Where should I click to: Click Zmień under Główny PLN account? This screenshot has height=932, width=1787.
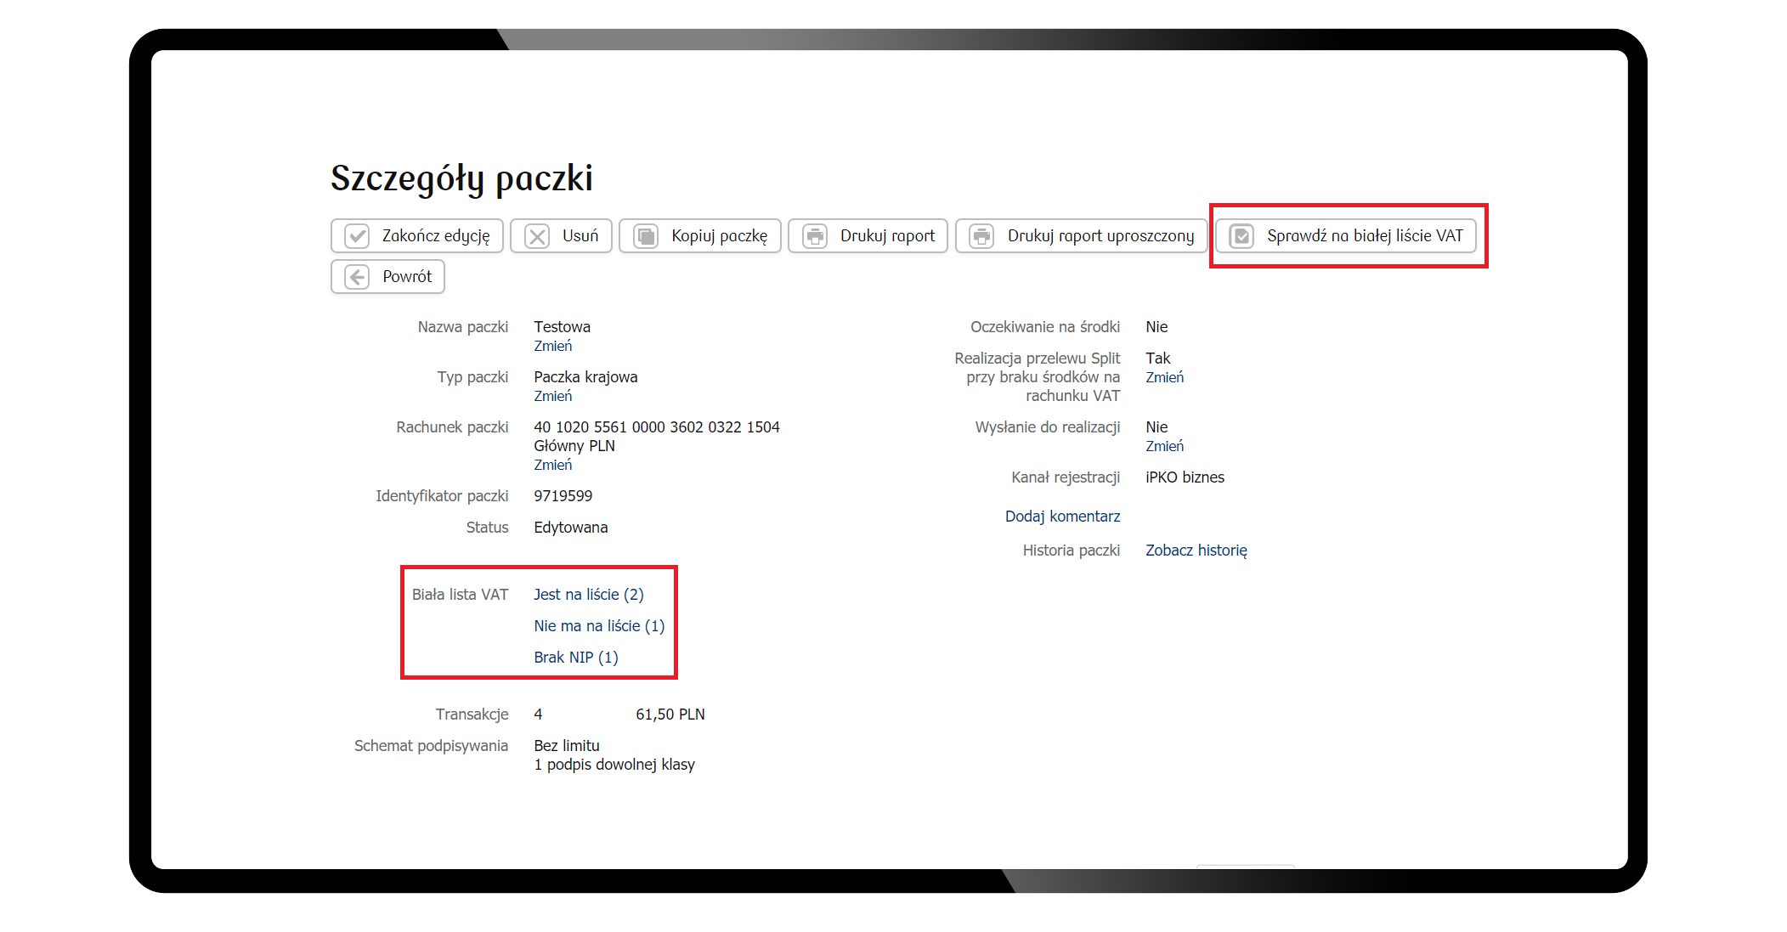(552, 465)
